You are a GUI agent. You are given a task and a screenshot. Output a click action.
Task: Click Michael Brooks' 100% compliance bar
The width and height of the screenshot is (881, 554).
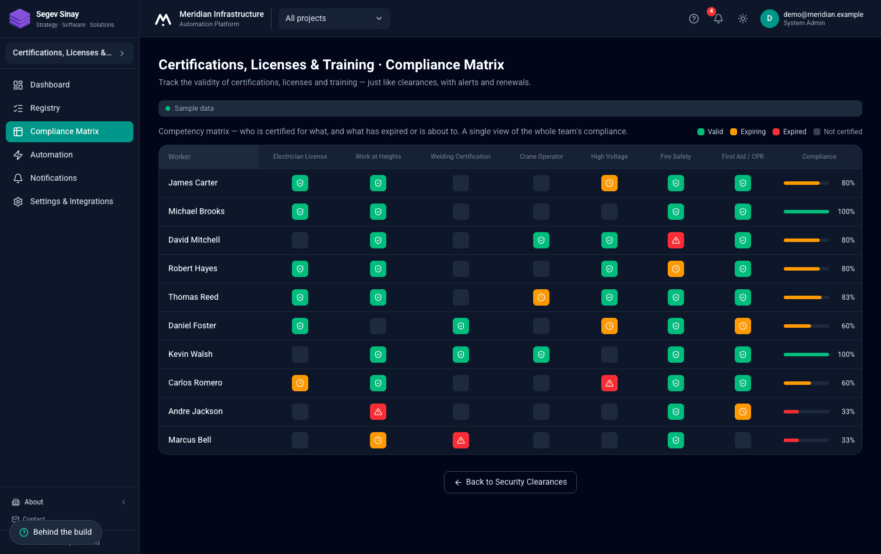coord(806,212)
